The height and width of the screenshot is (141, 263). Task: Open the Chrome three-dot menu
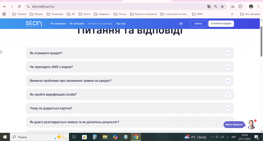[x=259, y=6]
